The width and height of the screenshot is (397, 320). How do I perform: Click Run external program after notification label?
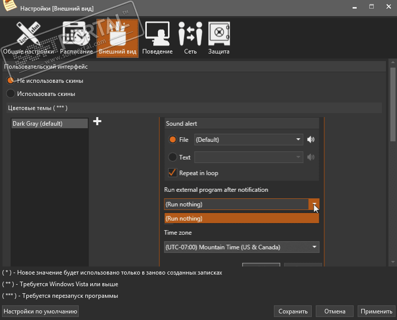pyautogui.click(x=216, y=190)
